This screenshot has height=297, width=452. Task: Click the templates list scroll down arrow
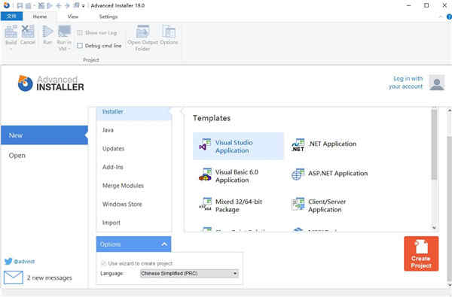[x=434, y=228]
